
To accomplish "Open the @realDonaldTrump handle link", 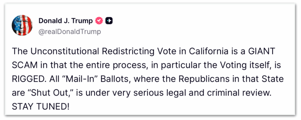I will click(70, 32).
